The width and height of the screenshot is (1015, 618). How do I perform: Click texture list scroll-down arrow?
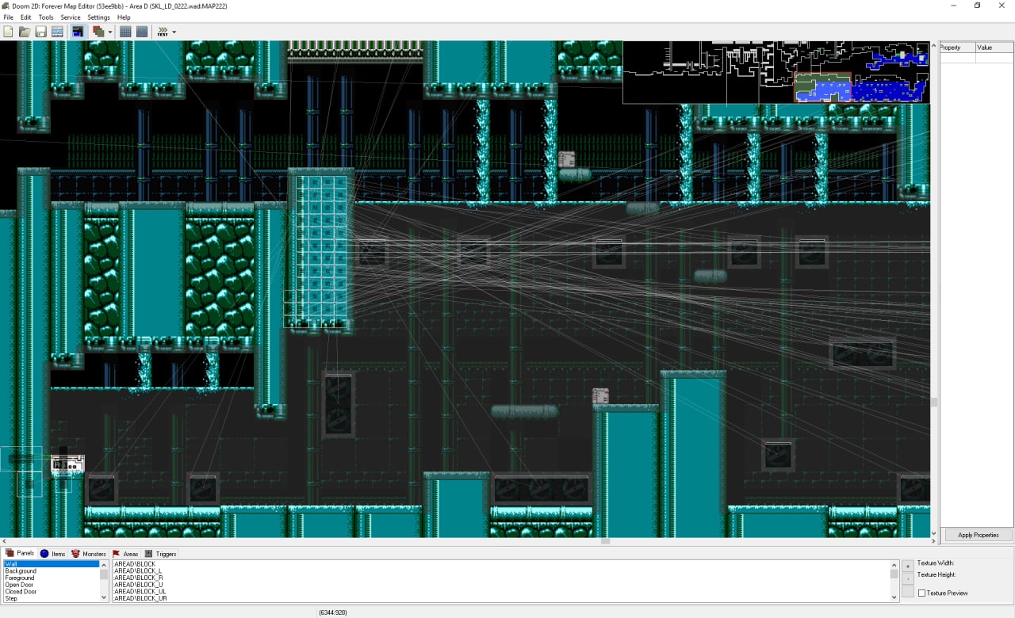click(x=894, y=597)
